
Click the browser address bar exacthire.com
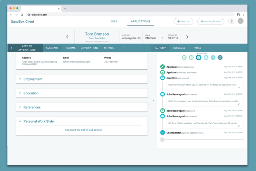131,15
